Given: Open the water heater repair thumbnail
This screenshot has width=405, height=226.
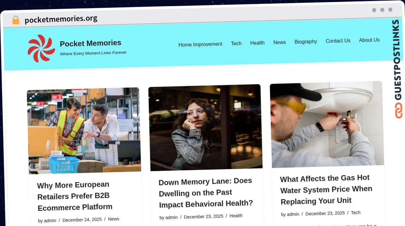Looking at the screenshot, I should pyautogui.click(x=327, y=124).
